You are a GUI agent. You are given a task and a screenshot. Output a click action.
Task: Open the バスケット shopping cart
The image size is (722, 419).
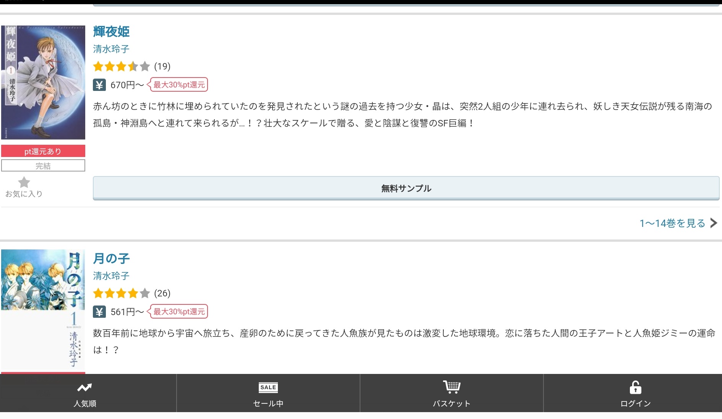click(451, 388)
